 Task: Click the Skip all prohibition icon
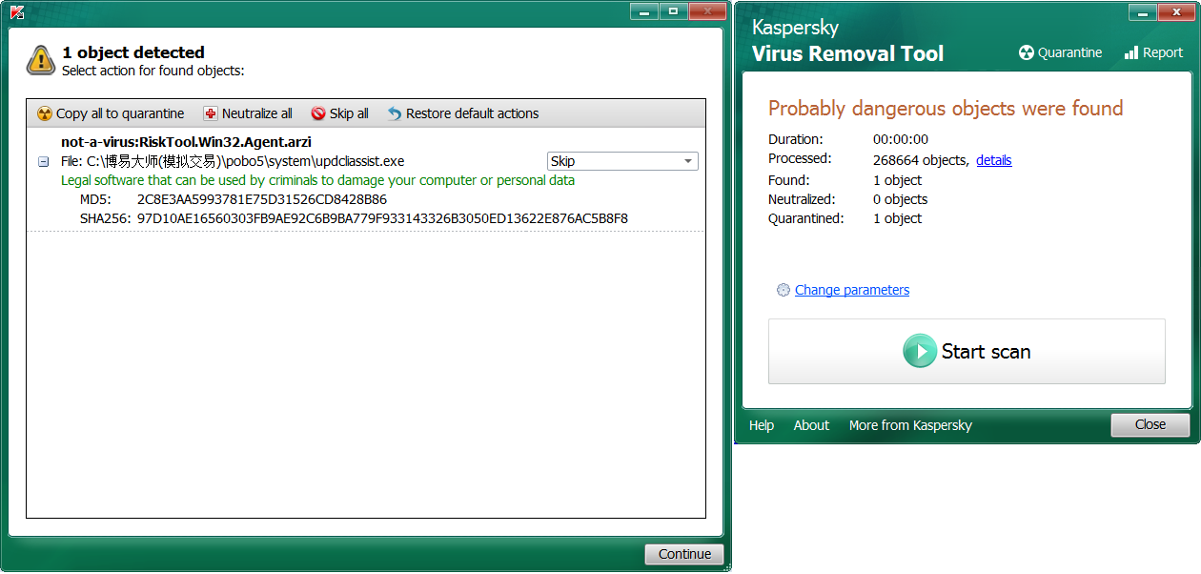point(318,113)
